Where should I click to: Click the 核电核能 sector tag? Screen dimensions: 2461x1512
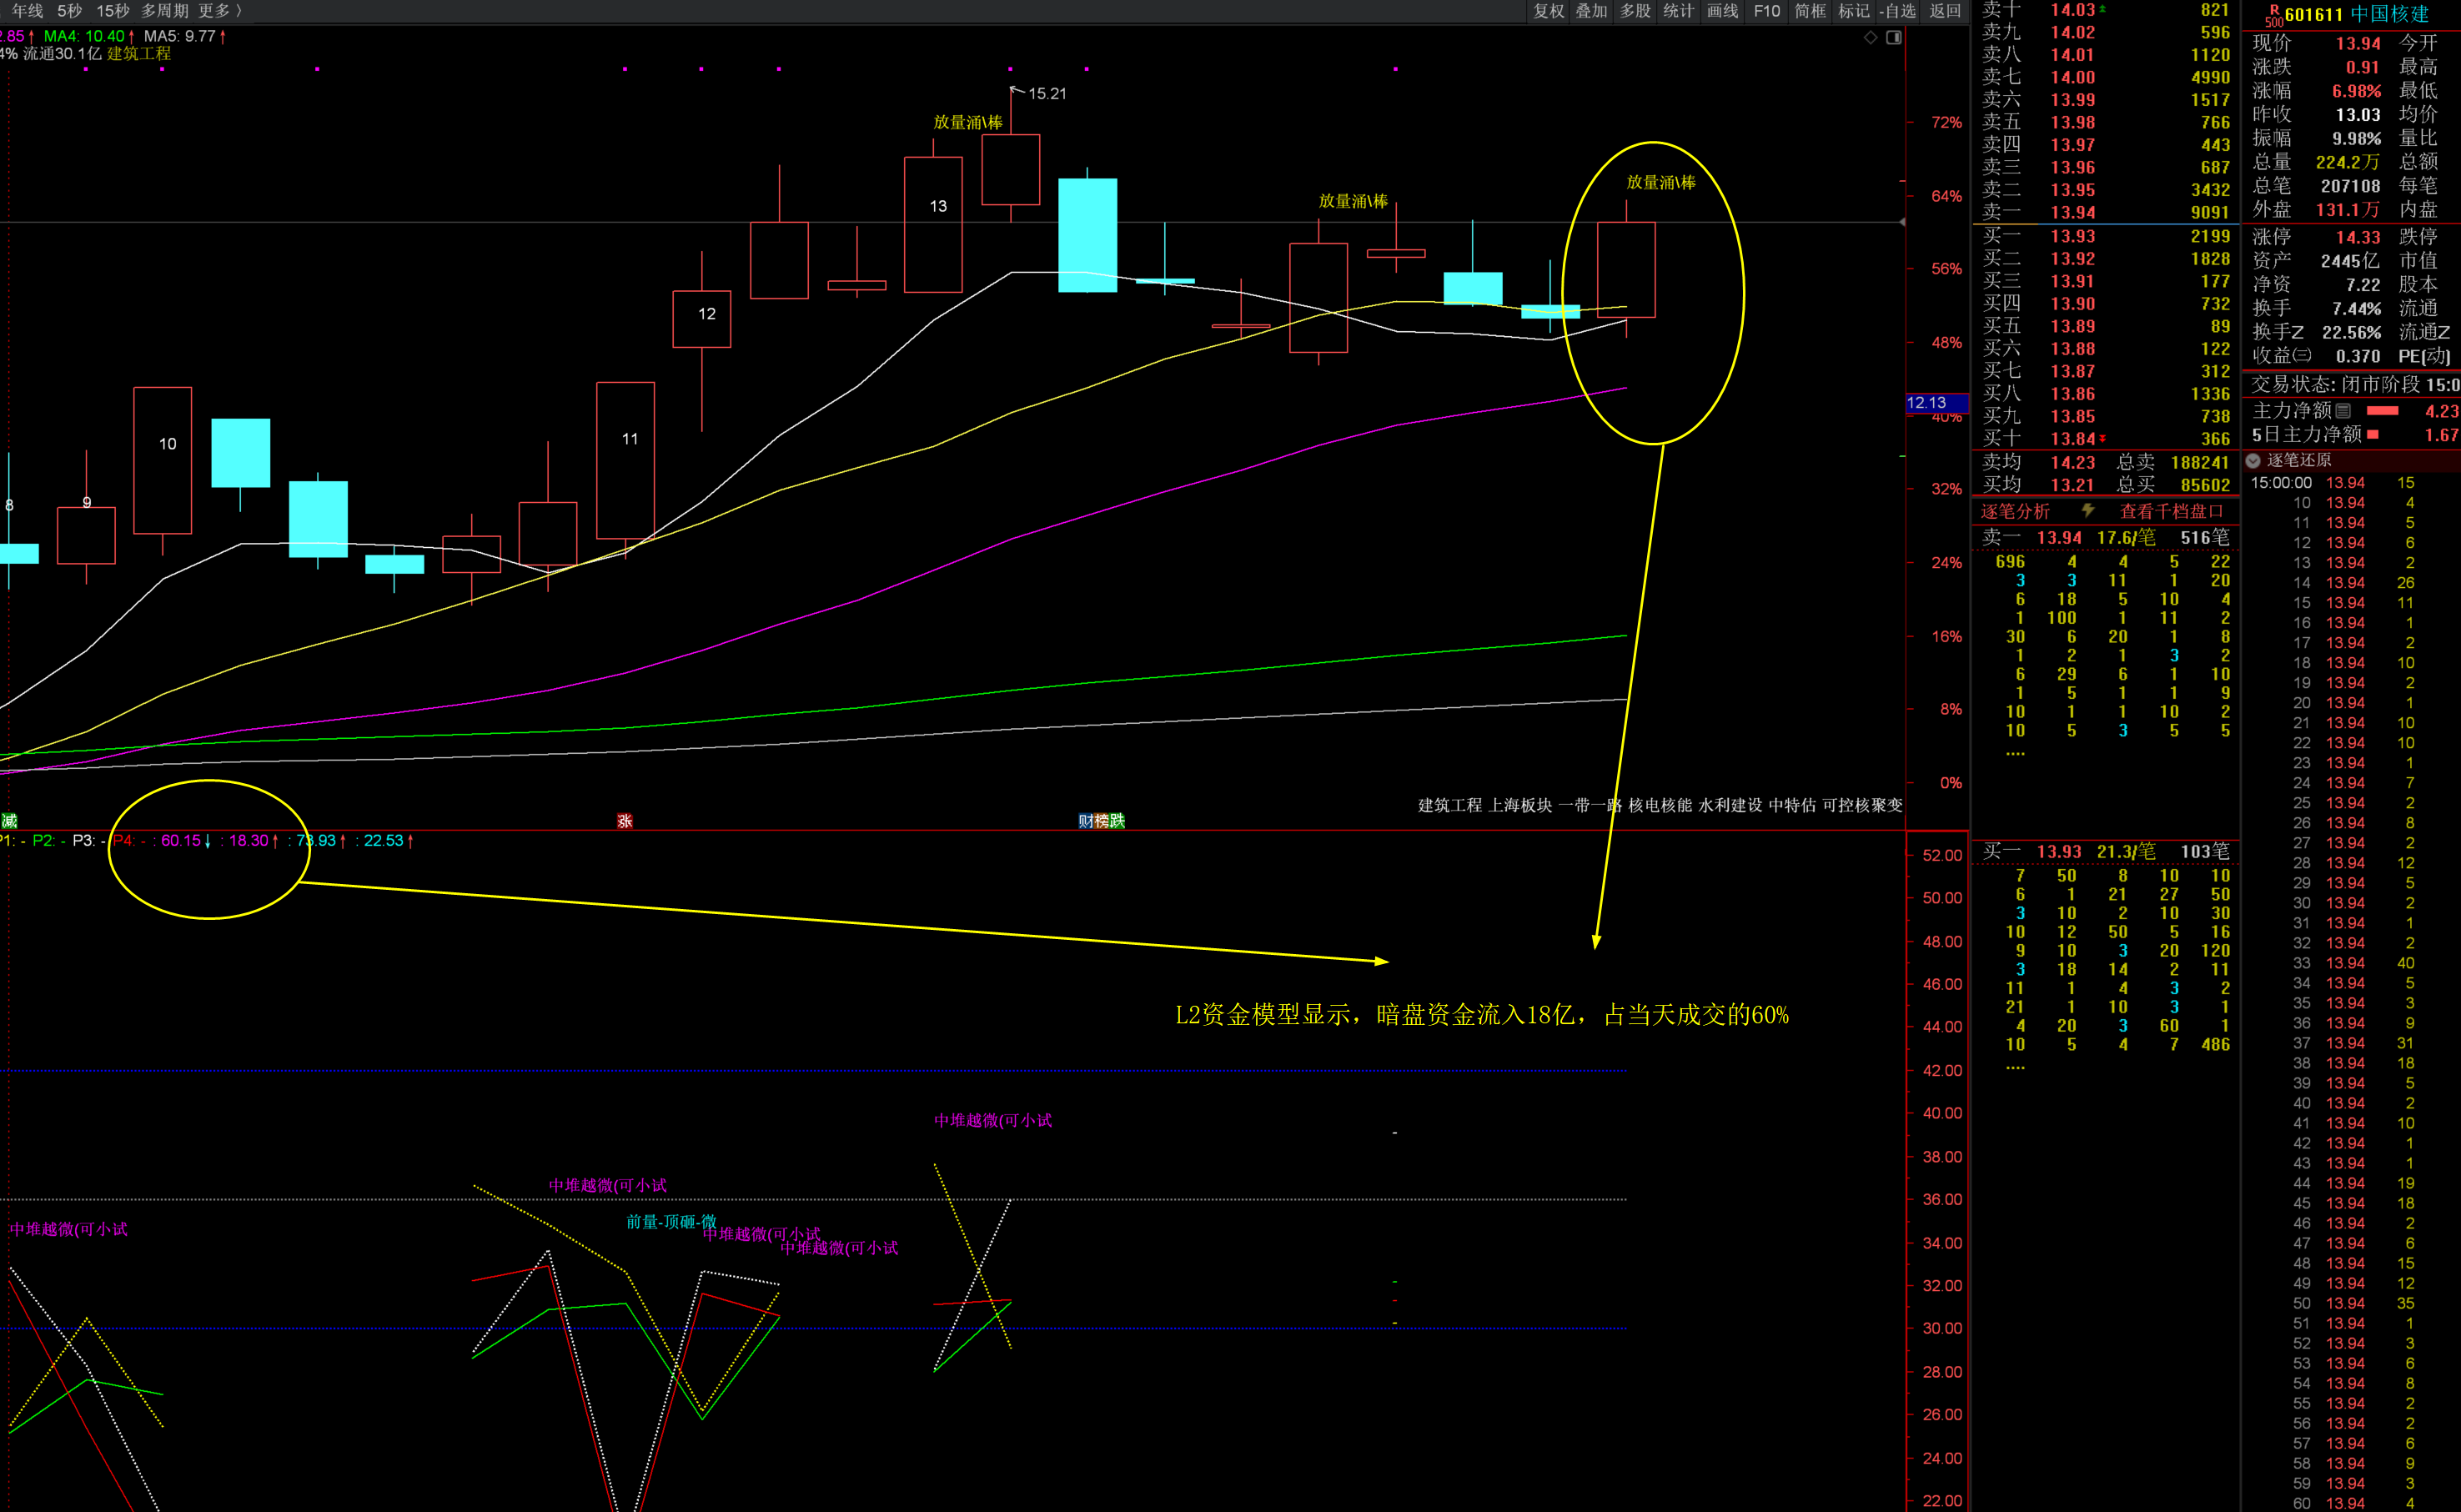point(1660,805)
